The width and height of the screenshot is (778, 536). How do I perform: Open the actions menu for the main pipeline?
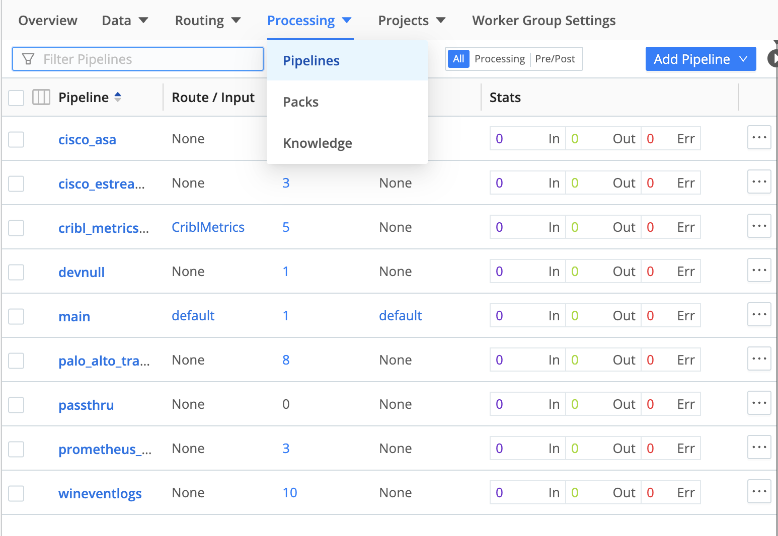click(759, 315)
